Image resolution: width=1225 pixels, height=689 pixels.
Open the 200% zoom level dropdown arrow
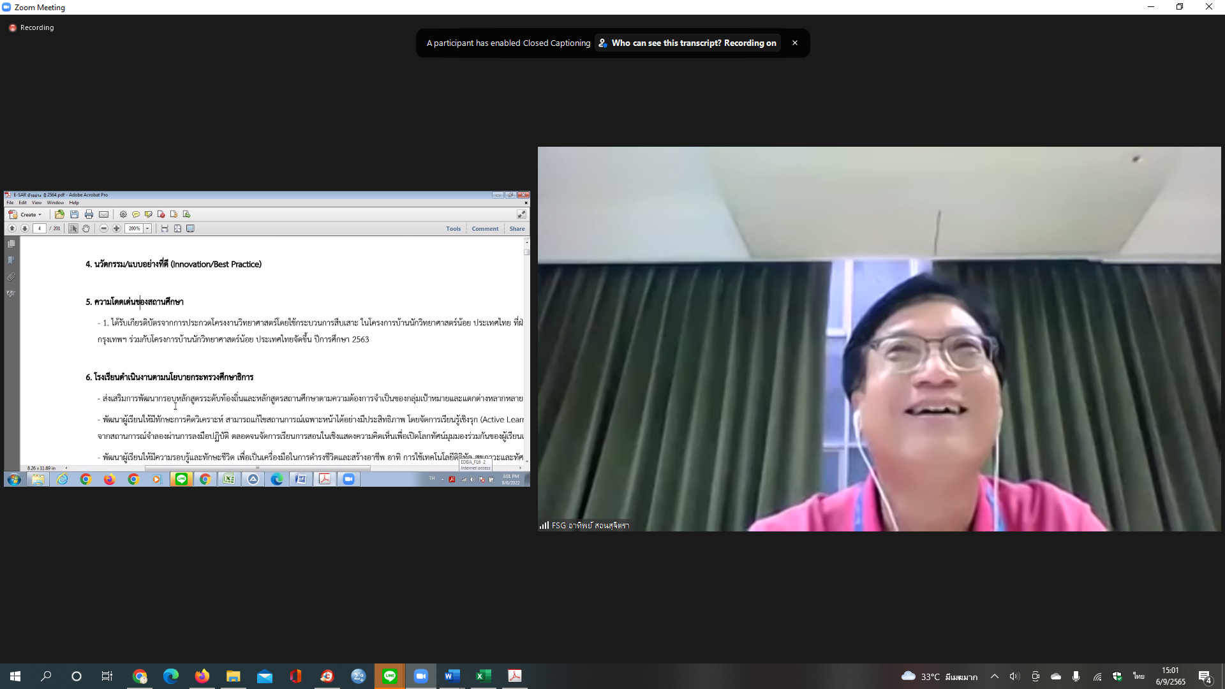(147, 228)
